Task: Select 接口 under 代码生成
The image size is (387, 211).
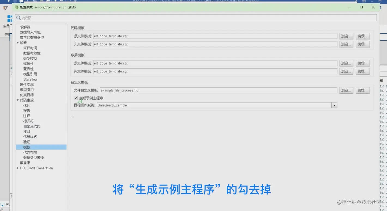Action: tap(27, 132)
